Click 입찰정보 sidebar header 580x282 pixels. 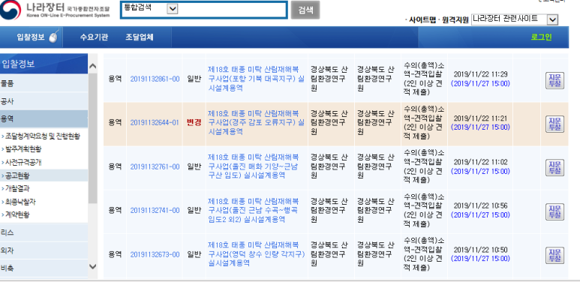(x=44, y=64)
